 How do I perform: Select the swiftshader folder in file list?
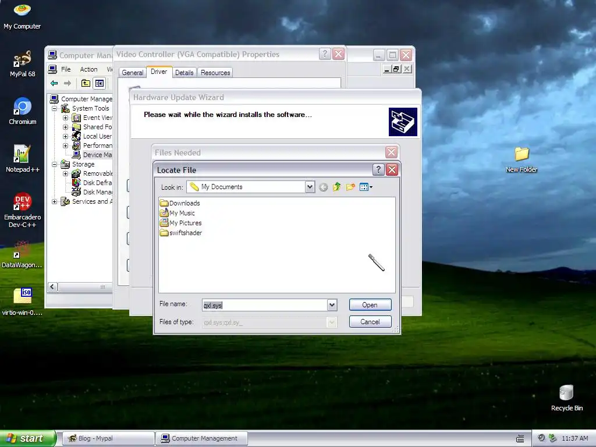tap(181, 233)
